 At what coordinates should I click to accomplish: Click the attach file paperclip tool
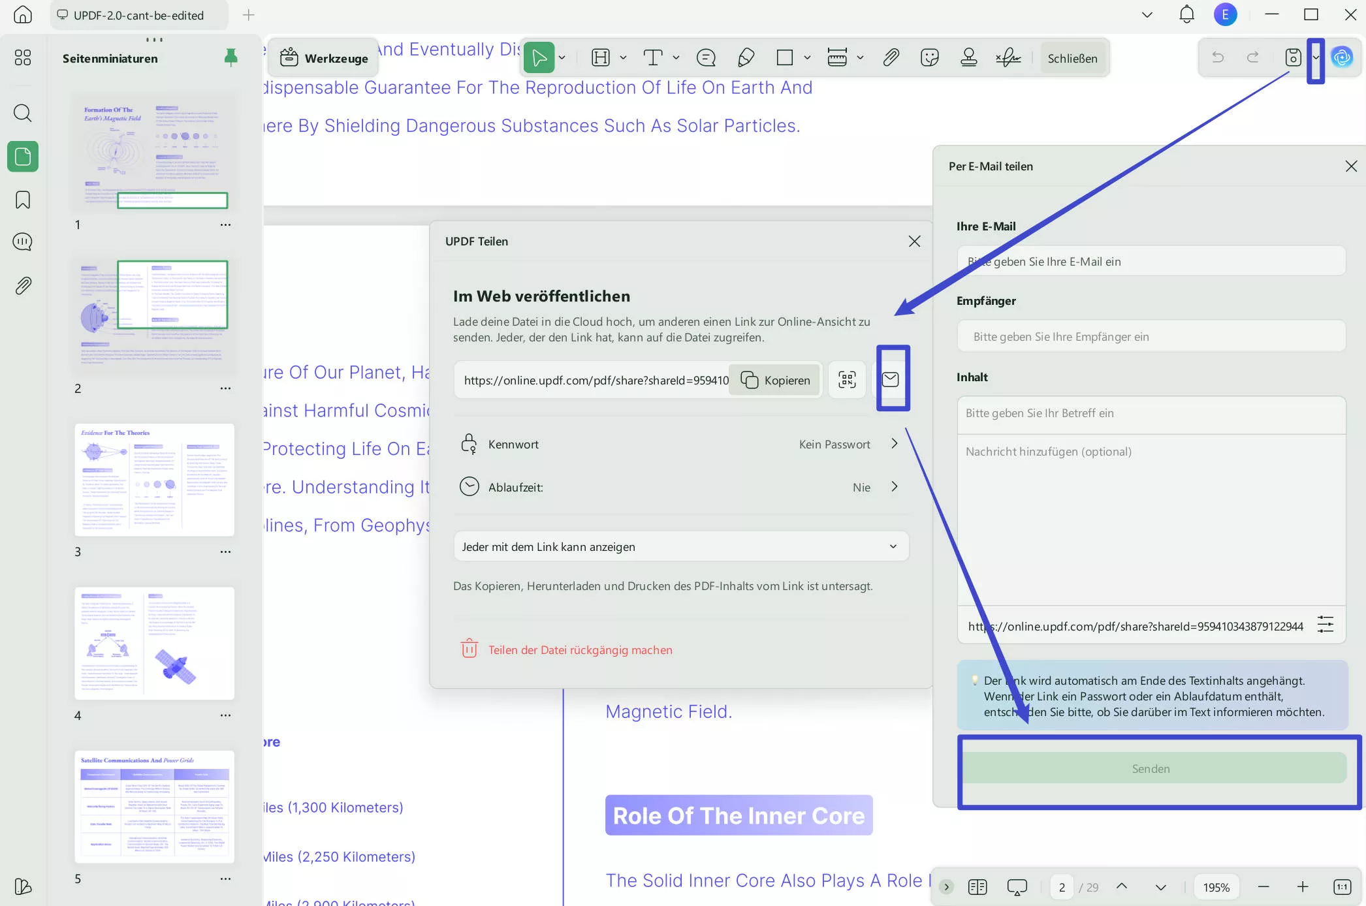tap(891, 58)
